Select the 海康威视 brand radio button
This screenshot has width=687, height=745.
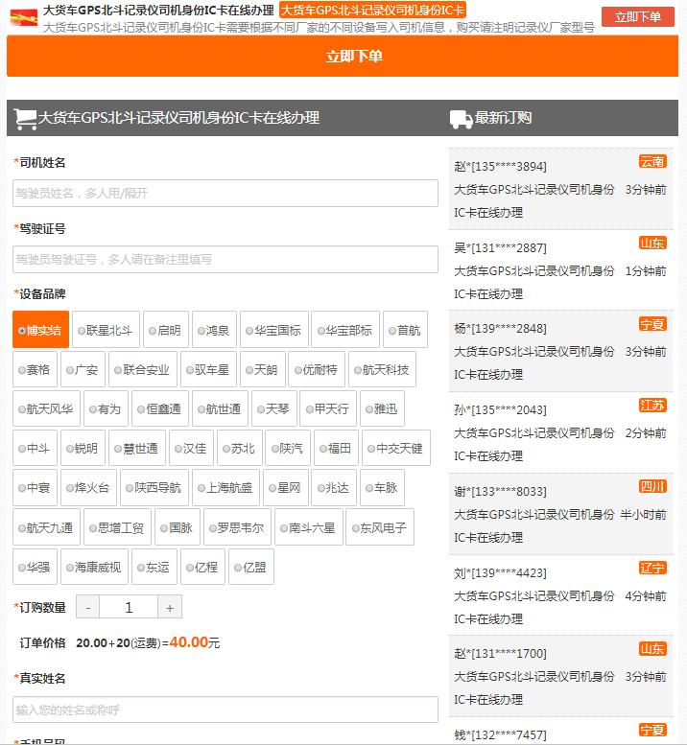point(94,567)
